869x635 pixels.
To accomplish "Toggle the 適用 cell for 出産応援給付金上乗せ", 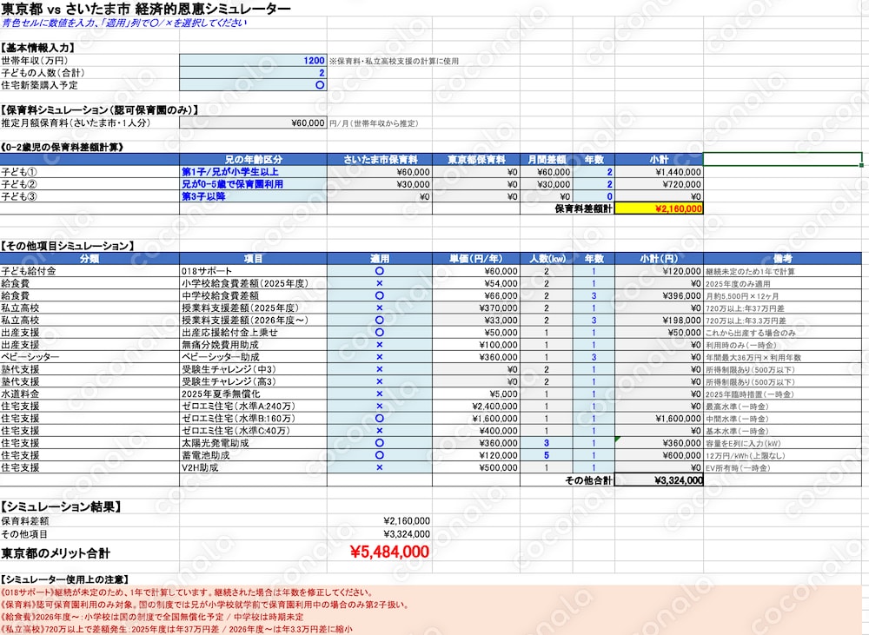I will 380,332.
